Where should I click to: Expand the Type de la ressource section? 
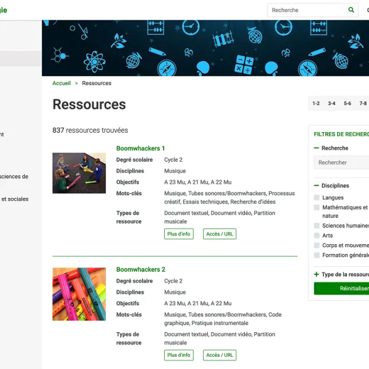tap(317, 274)
